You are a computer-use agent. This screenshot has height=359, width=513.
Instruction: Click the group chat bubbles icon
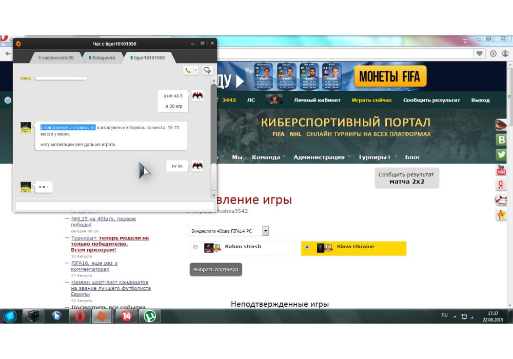(207, 70)
